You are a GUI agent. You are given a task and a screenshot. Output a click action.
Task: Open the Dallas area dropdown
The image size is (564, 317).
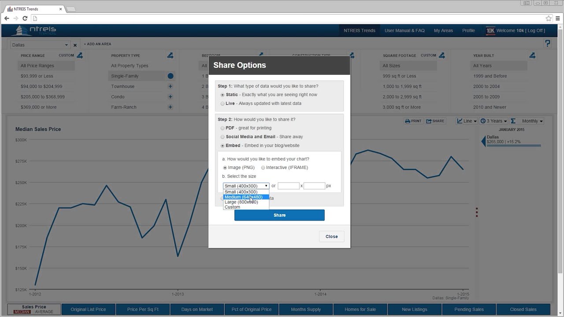pyautogui.click(x=40, y=45)
